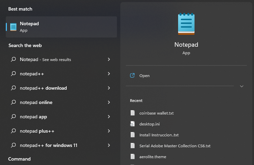The height and width of the screenshot is (165, 254).
Task: Click search icon beside 'notepad online'
Action: point(13,102)
